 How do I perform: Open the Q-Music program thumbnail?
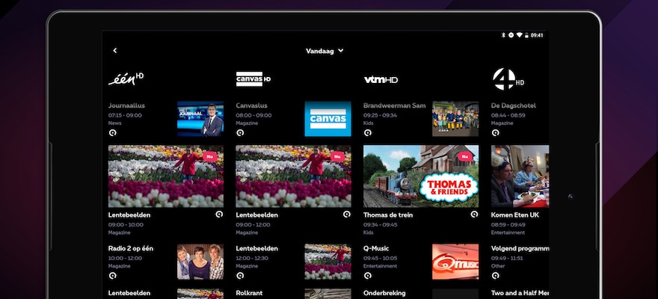[455, 262]
